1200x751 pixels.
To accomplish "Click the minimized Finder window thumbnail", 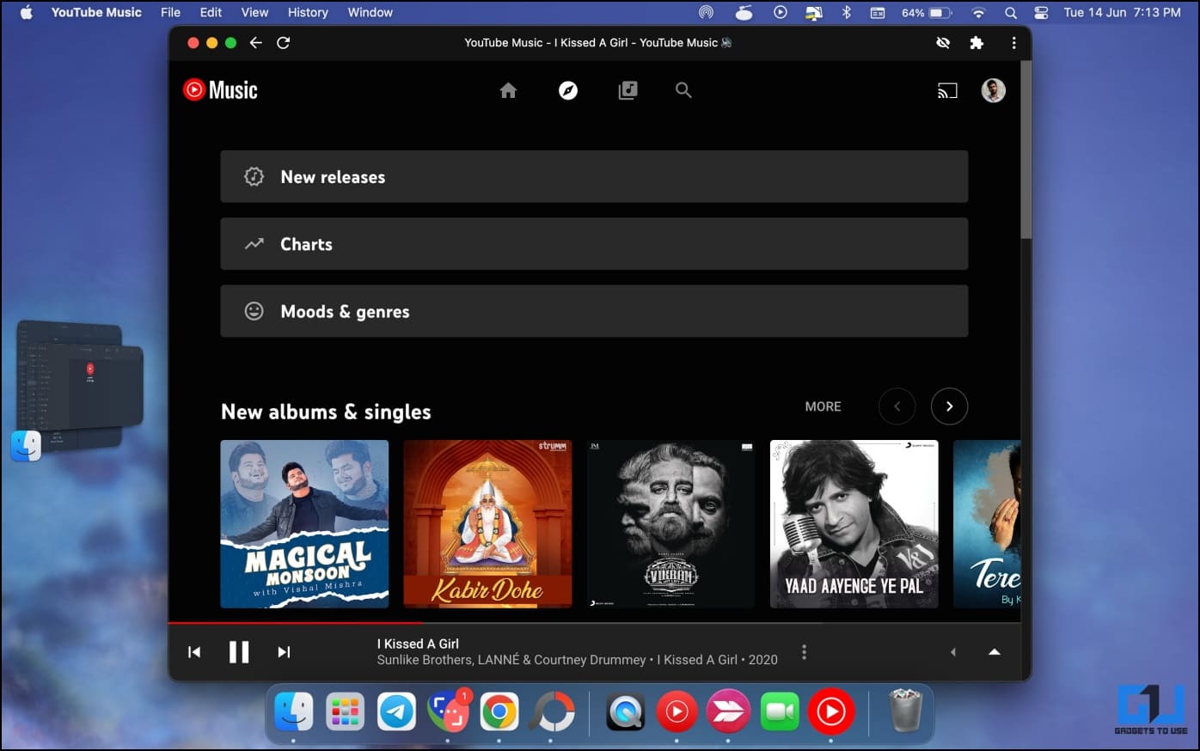I will pyautogui.click(x=79, y=388).
